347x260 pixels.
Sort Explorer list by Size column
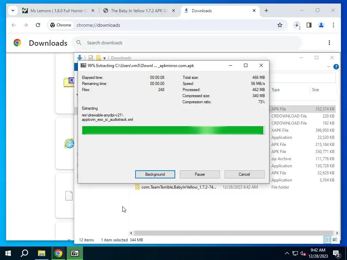(x=323, y=89)
